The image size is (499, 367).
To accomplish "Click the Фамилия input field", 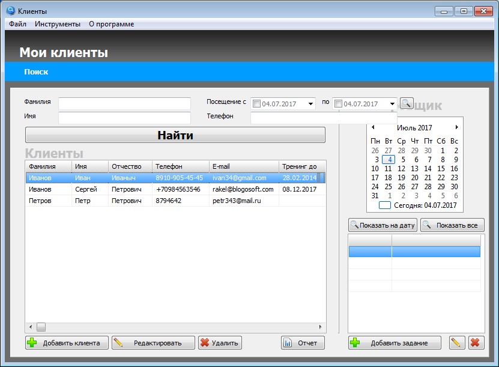I will (x=124, y=103).
